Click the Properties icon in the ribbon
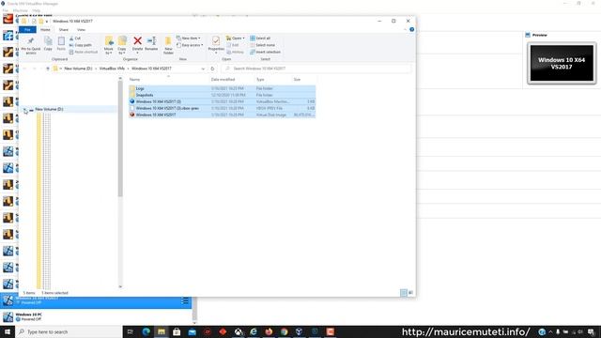The width and height of the screenshot is (601, 338). coord(216,40)
